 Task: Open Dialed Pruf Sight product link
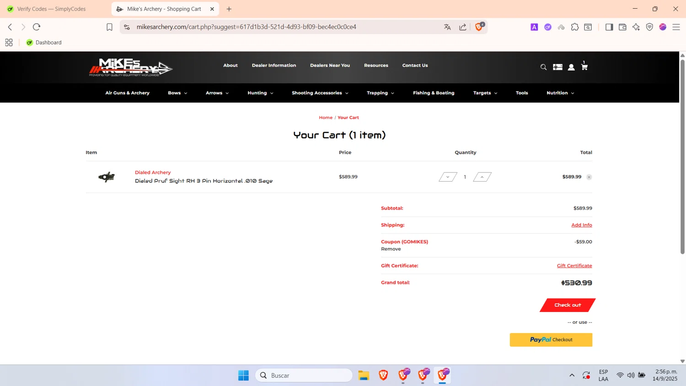coord(204,181)
